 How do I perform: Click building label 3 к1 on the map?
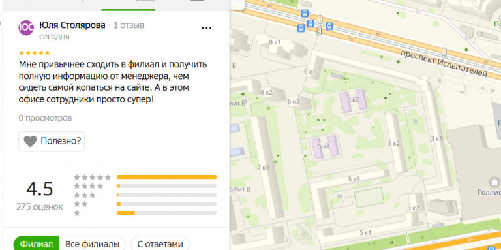pyautogui.click(x=436, y=139)
